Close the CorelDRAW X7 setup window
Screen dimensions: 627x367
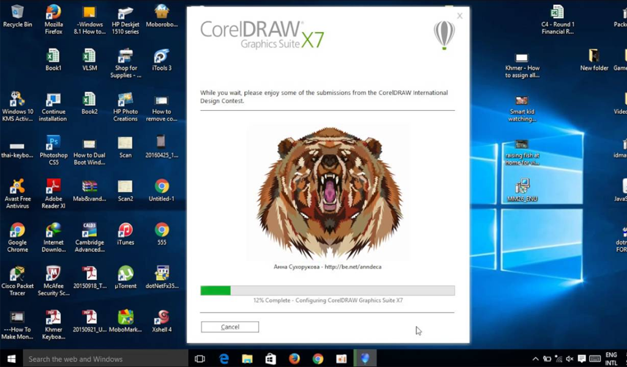[460, 16]
